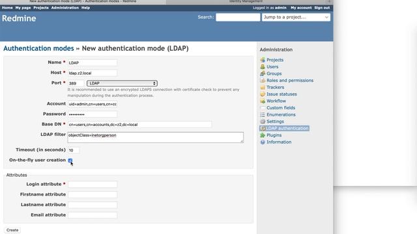Screen dimensions: 417x234
Task: Open the Projects link in Administration sidebar
Action: coord(275,60)
